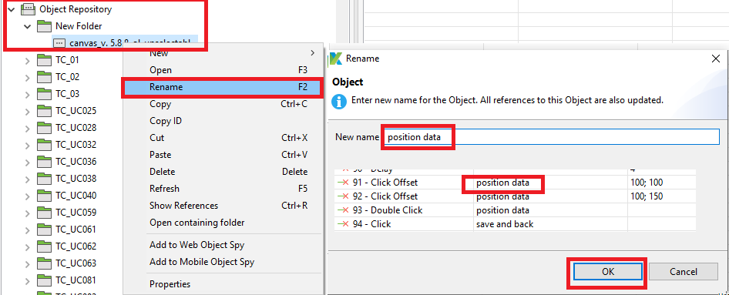Open the New submenu in context menu
Screen dimensions: 729x295
click(223, 53)
